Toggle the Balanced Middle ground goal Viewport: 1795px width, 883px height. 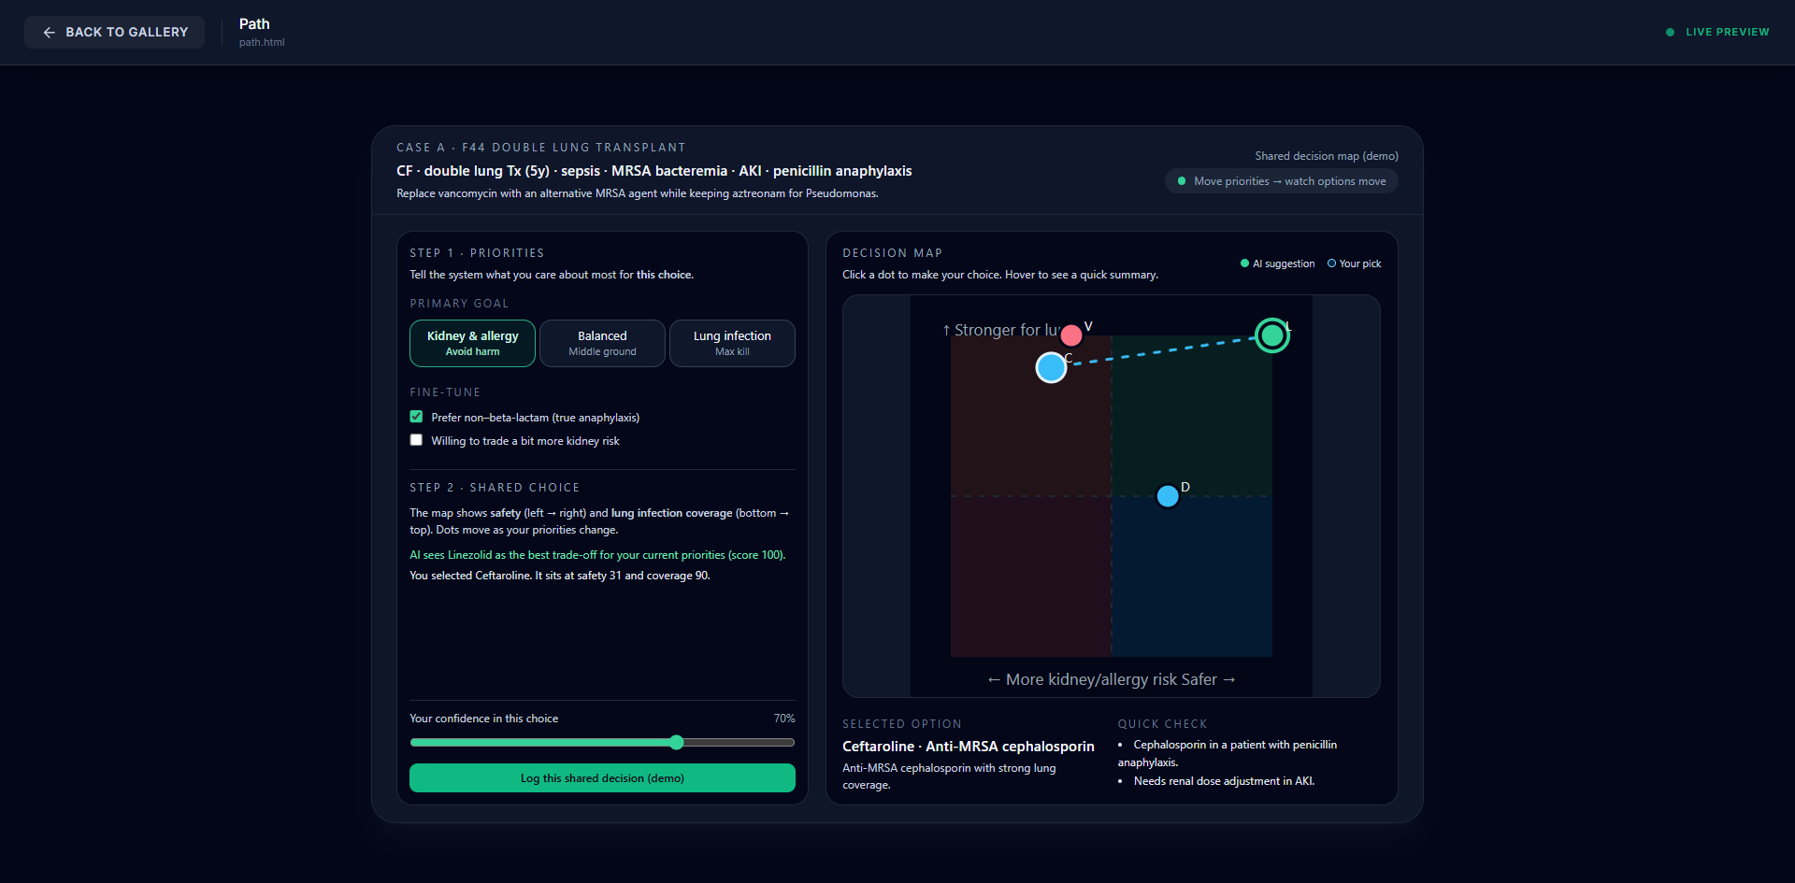coord(601,343)
